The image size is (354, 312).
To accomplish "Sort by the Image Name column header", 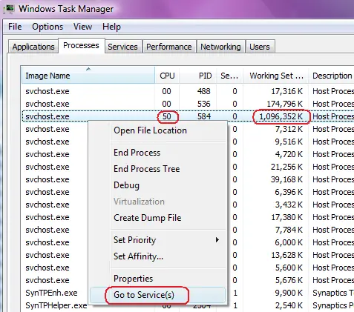I will (x=88, y=76).
